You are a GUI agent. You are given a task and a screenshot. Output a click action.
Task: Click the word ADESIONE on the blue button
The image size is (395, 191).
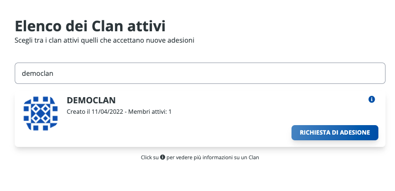coord(351,133)
